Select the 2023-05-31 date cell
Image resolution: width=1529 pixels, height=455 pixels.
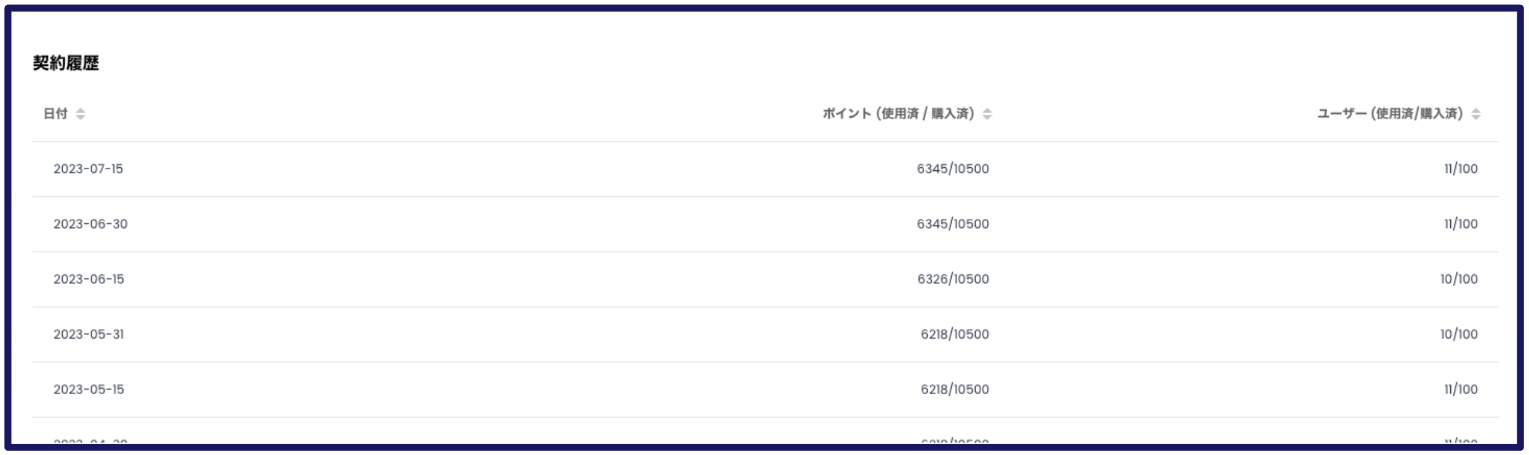pyautogui.click(x=89, y=334)
